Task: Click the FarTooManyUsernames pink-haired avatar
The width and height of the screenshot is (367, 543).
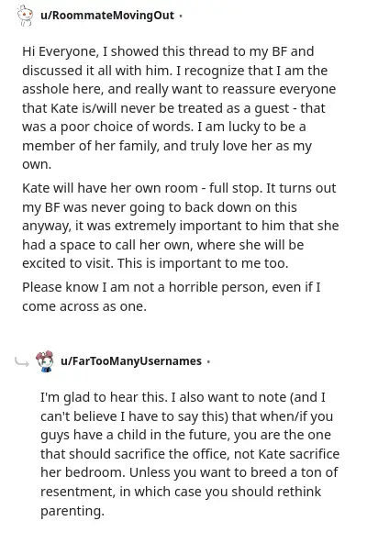Action: click(45, 360)
